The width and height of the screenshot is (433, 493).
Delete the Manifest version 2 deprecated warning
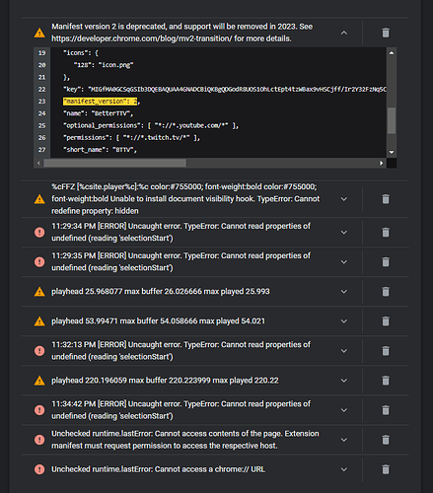click(x=386, y=33)
